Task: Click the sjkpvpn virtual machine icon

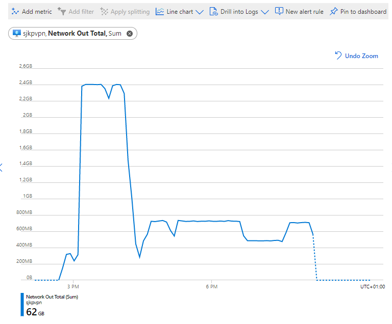Action: point(17,34)
